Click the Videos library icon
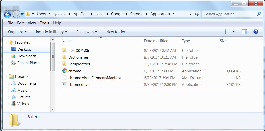Screen dimensions: 265x131 pyautogui.click(x=14, y=104)
